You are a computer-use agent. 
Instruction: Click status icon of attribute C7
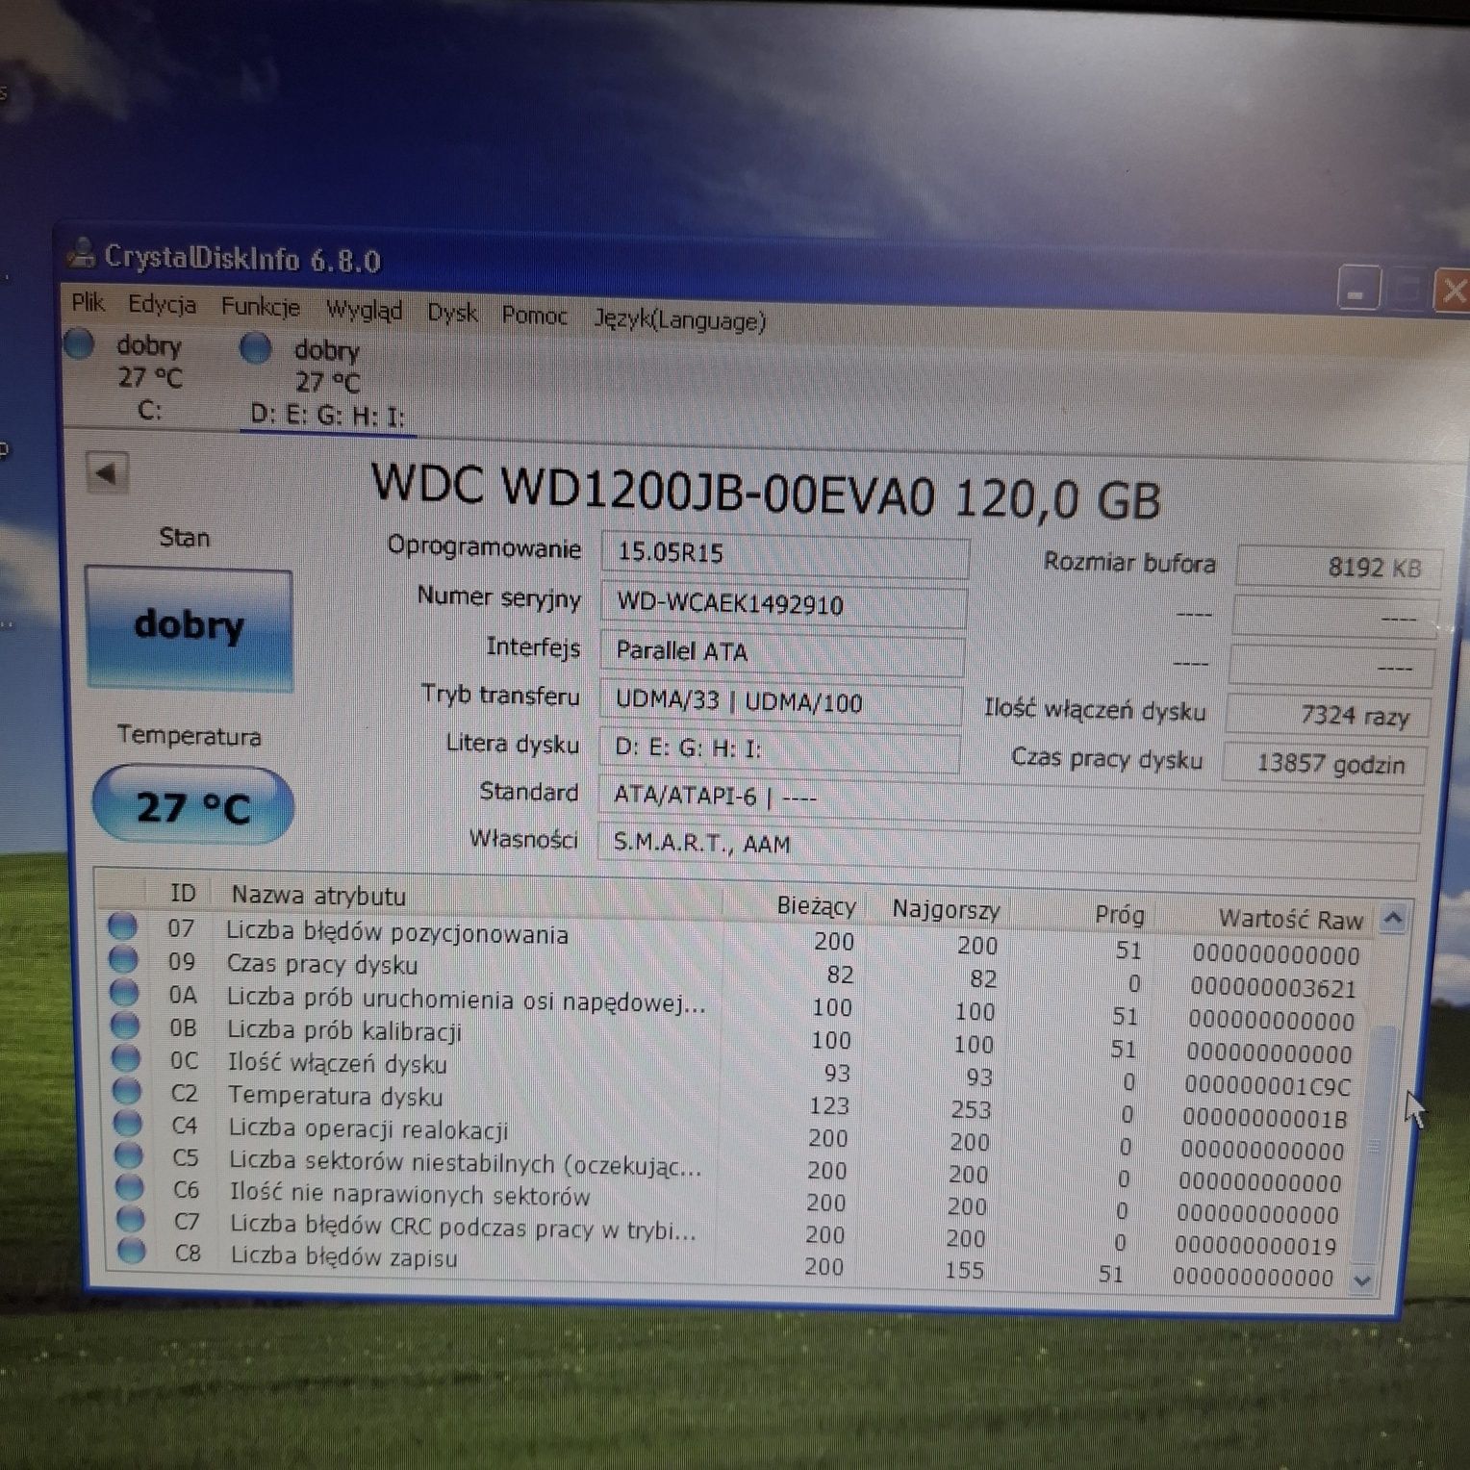(131, 1219)
